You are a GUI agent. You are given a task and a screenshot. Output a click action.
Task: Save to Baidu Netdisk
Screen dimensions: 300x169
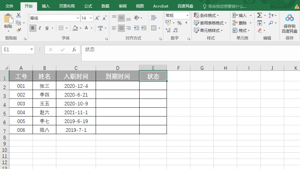pyautogui.click(x=290, y=23)
